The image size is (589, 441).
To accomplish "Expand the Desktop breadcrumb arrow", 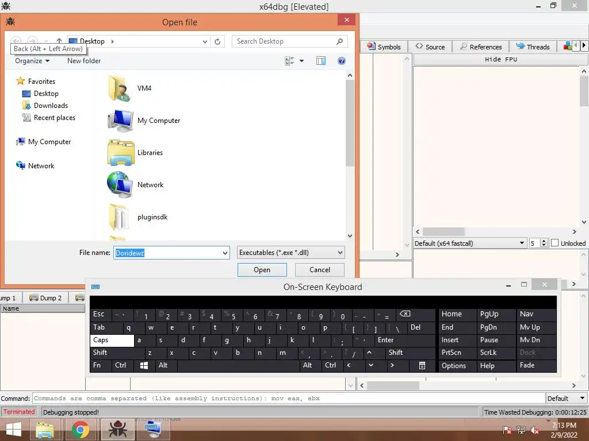I will click(112, 41).
